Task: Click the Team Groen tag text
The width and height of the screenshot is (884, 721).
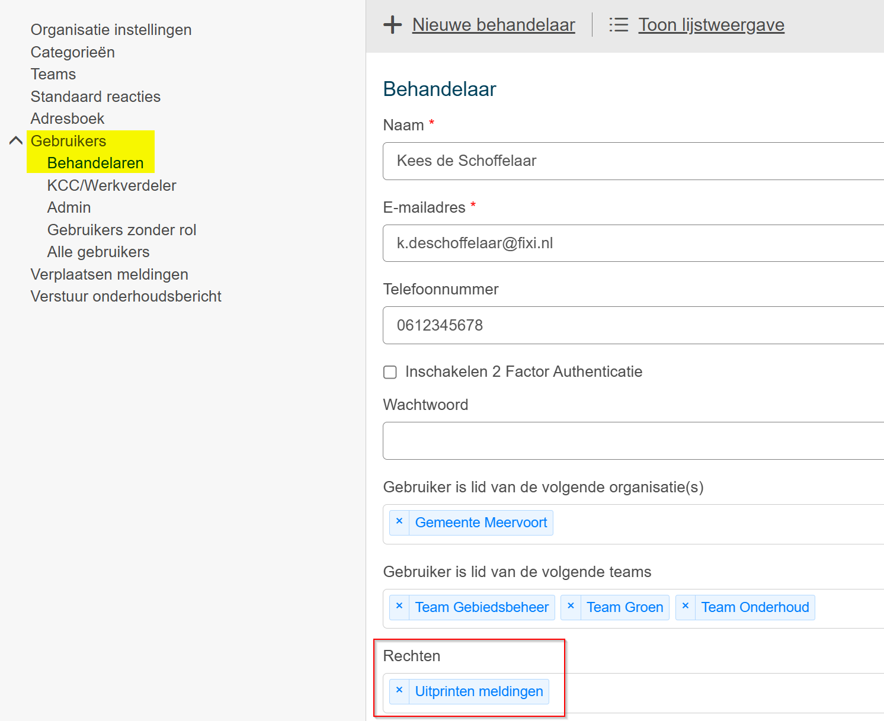Action: [x=625, y=607]
